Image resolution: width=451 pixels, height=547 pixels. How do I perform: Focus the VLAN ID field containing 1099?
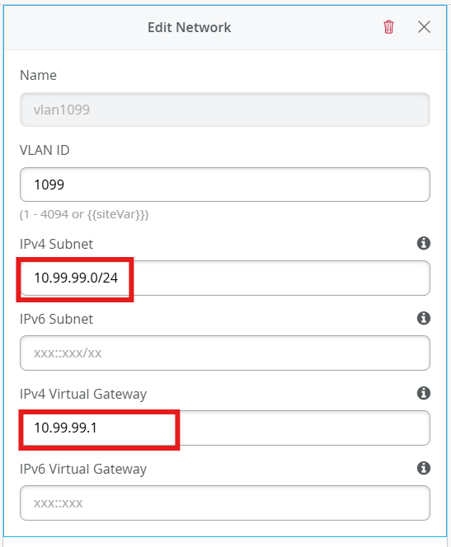[225, 185]
